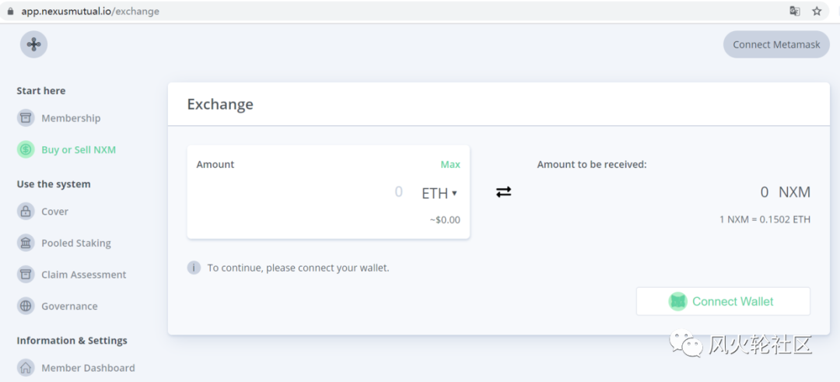Click the Membership archive icon
Image resolution: width=840 pixels, height=382 pixels.
point(25,118)
